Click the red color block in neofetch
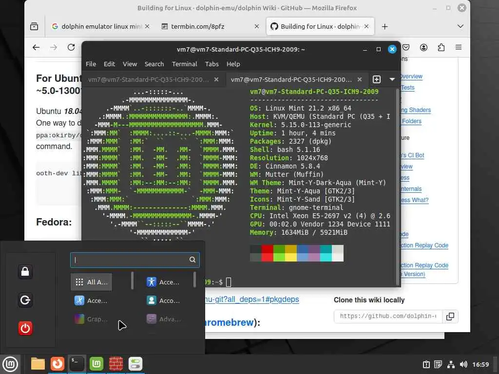The image size is (499, 374). (268, 253)
